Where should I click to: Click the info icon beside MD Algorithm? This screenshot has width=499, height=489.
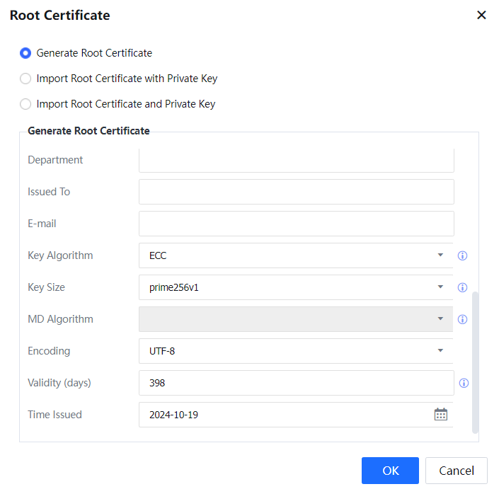pos(463,319)
